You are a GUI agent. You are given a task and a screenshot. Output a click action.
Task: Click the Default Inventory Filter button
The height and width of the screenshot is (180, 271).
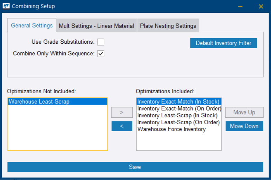coord(223,43)
